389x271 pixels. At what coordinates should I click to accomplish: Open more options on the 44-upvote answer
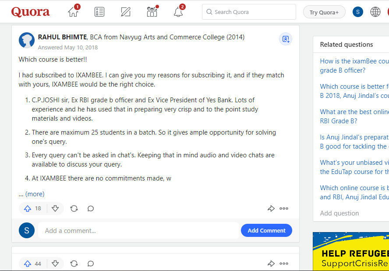pyautogui.click(x=284, y=264)
